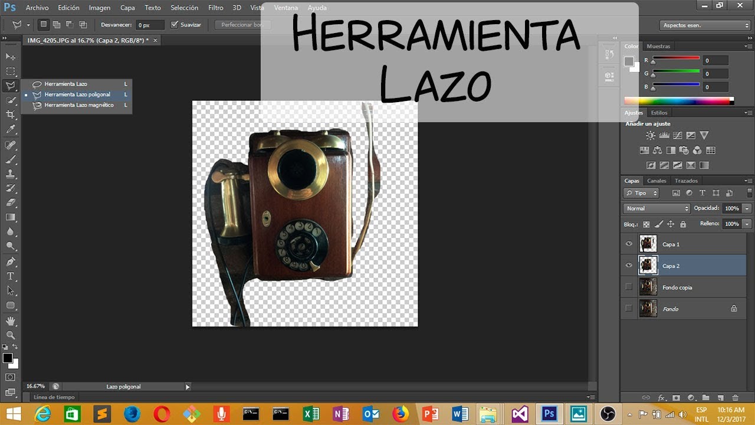Open the Tipo layer filter dropdown
Screen dimensions: 755x425
641,193
